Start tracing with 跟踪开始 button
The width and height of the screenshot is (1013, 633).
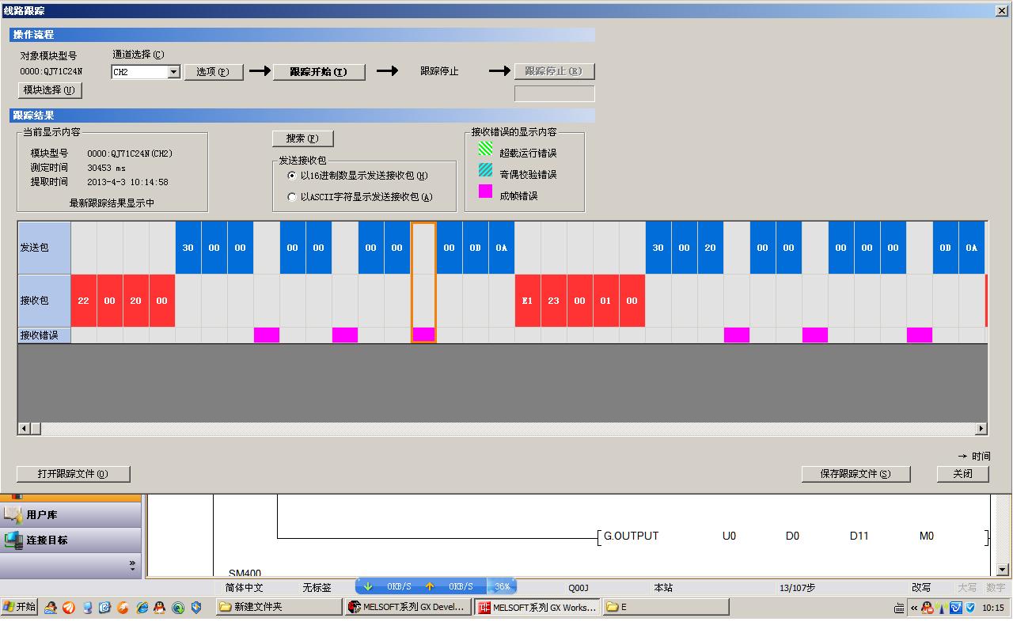tap(319, 72)
